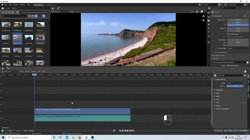
Task: Expand the Transform strip panel
Action: [219, 90]
